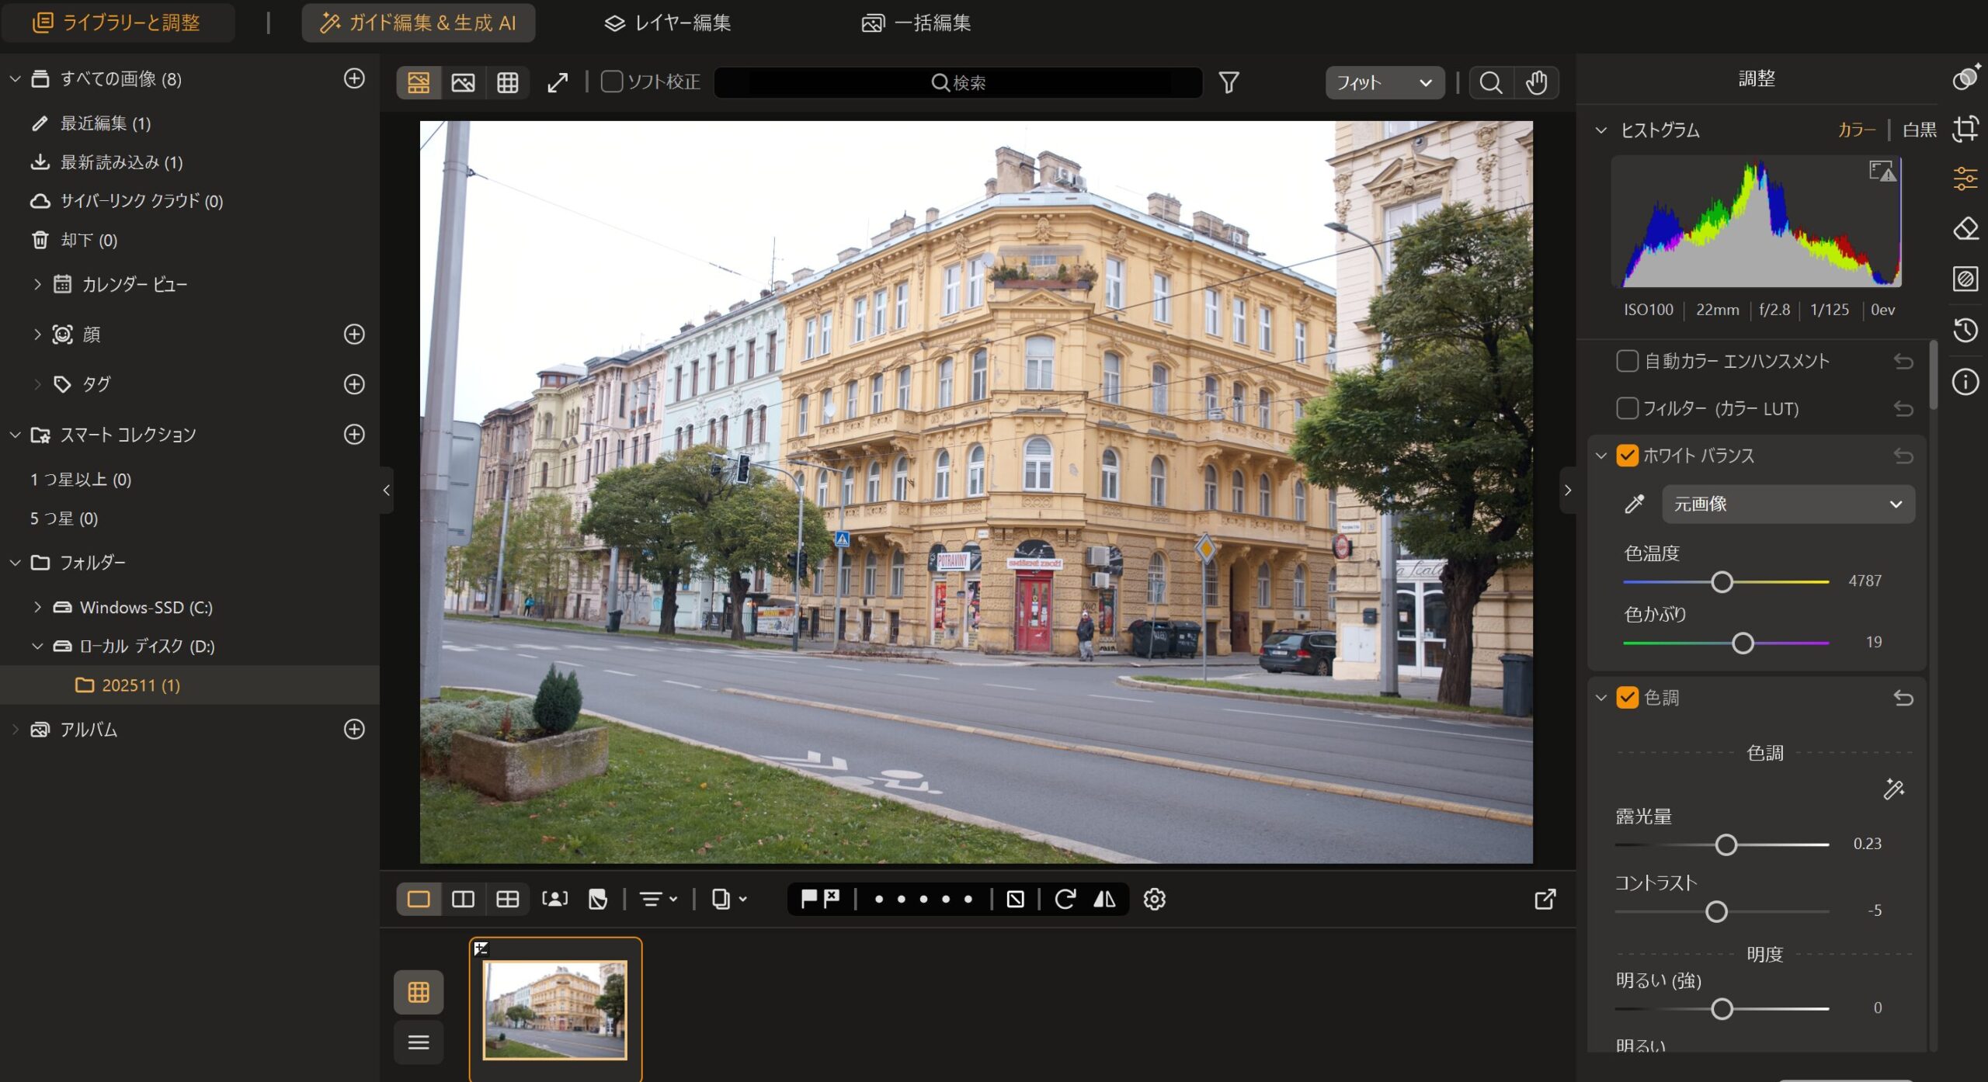Enable フィルター (カラー LUT) checkbox
Image resolution: width=1988 pixels, height=1082 pixels.
point(1627,408)
